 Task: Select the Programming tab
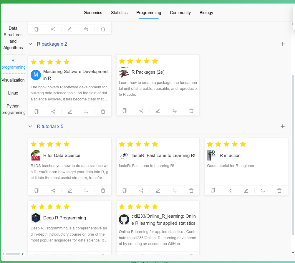149,13
